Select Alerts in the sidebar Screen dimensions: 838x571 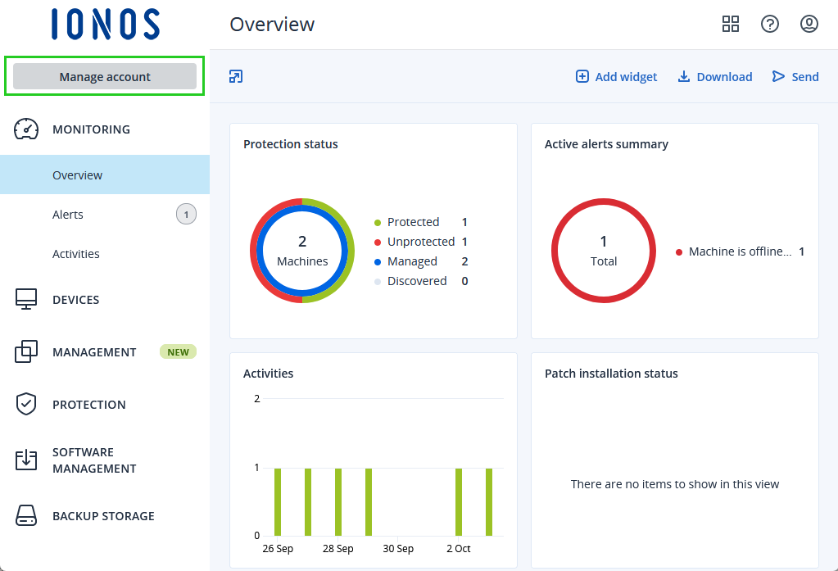click(68, 215)
